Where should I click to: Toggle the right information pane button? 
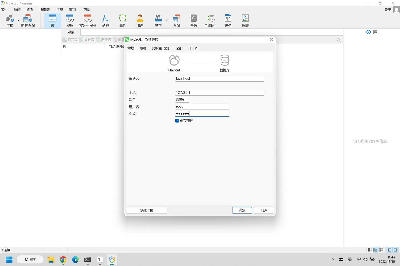point(396,250)
